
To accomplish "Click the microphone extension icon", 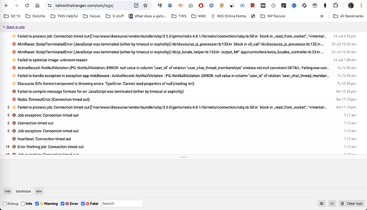I will click(x=325, y=5).
